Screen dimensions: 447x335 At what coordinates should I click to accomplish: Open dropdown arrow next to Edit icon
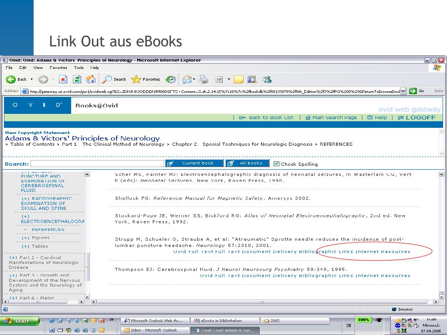point(229,79)
